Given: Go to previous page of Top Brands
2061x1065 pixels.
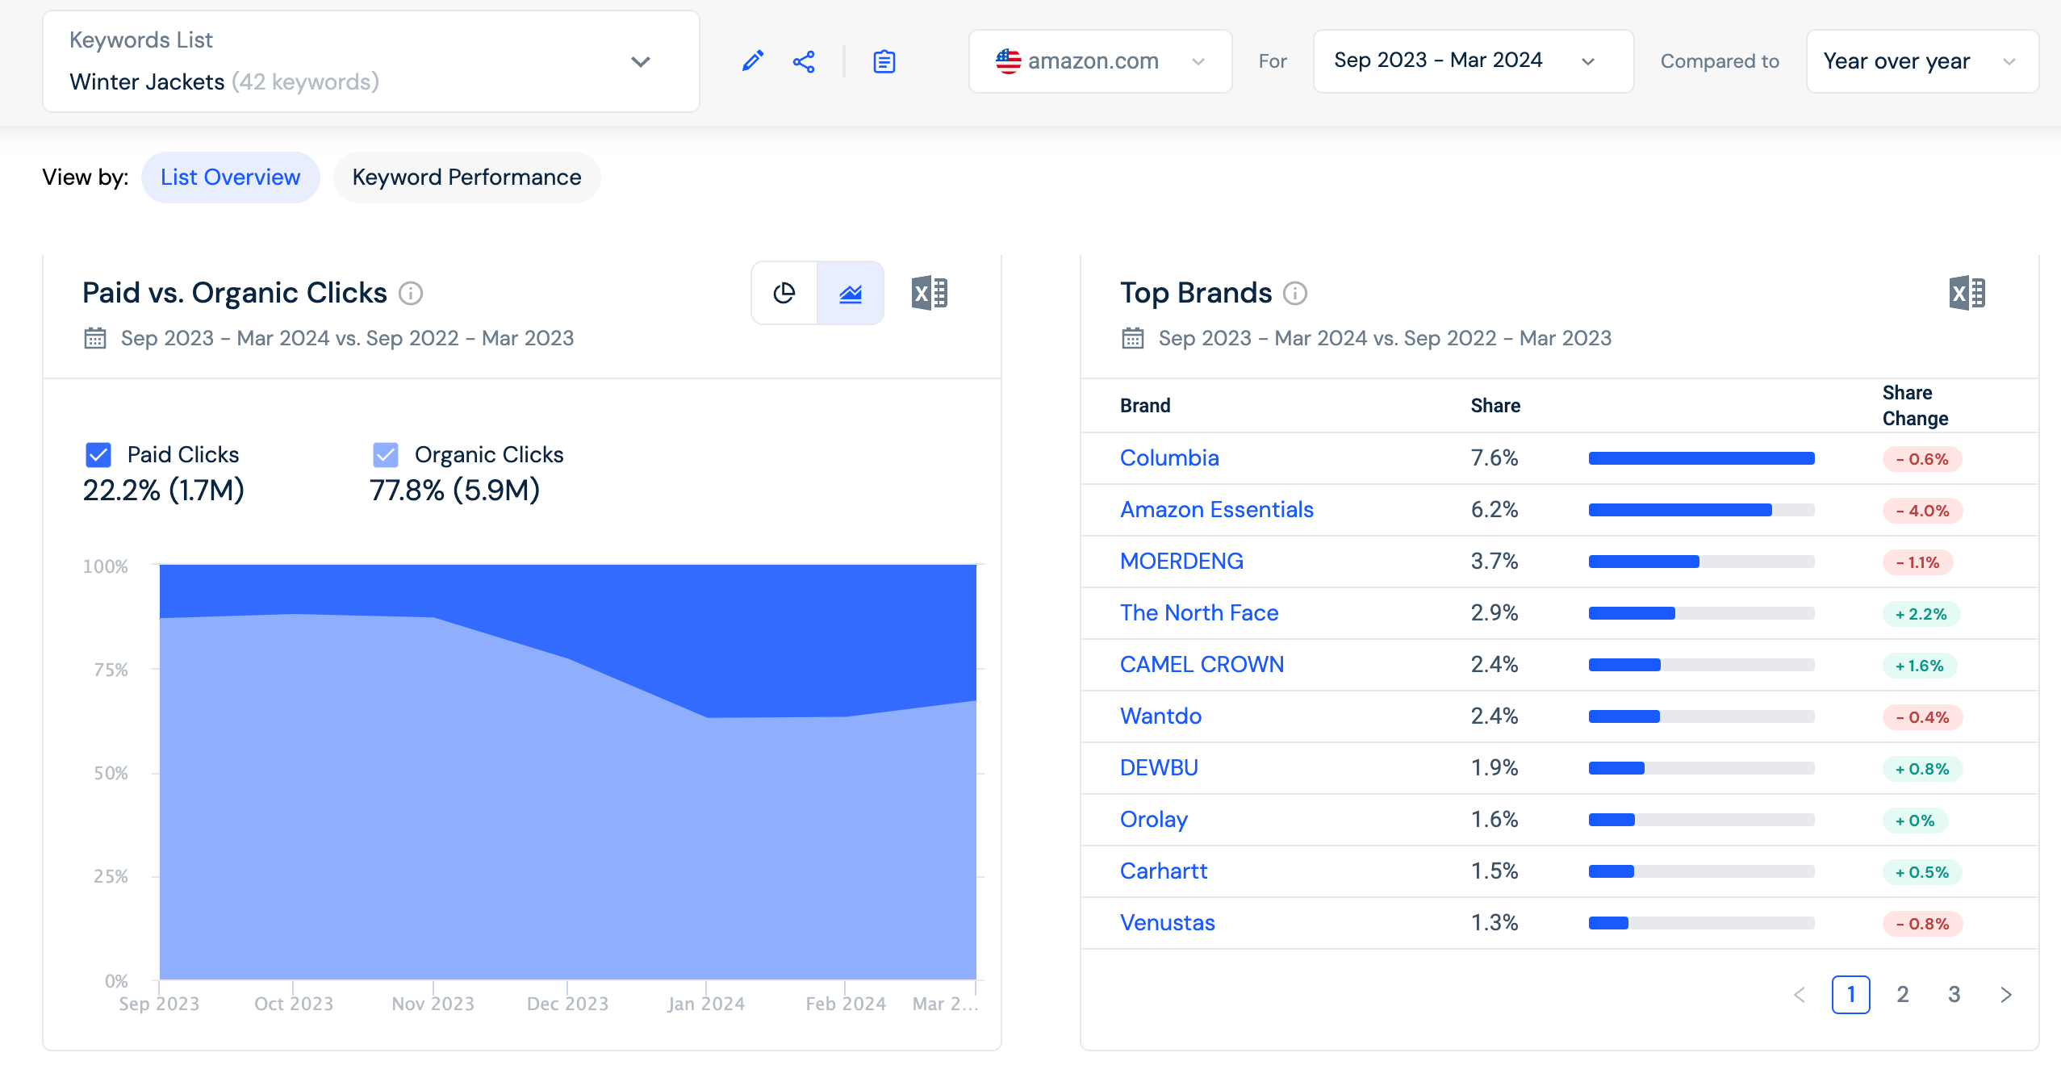Looking at the screenshot, I should click(x=1799, y=995).
